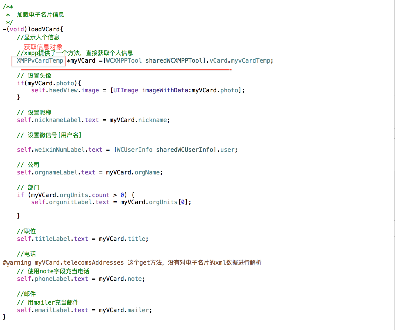Click the WCUserInfo class name
Viewport: 395px width, 330px height.
pos(134,150)
